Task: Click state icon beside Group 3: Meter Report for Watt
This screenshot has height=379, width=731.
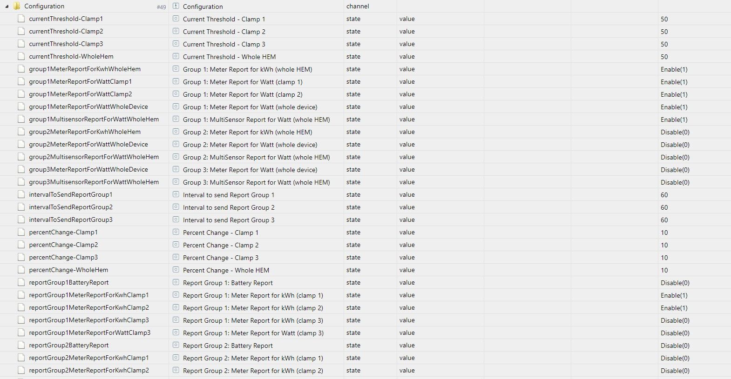Action: click(176, 169)
